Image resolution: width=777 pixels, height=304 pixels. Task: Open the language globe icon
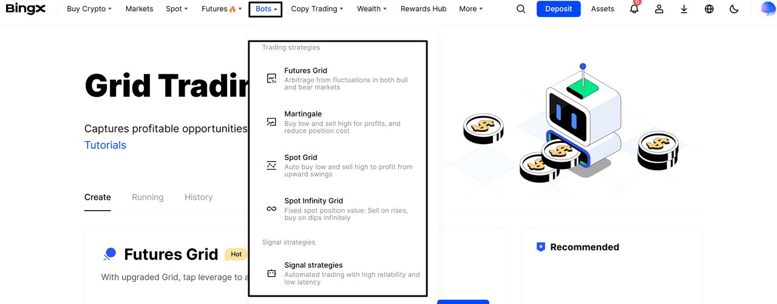pos(709,9)
